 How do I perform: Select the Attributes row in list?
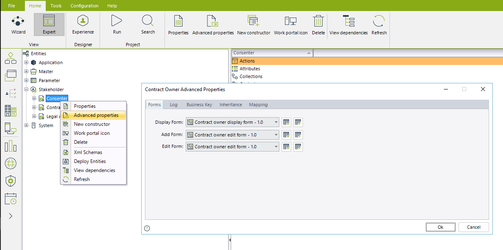tap(367, 69)
